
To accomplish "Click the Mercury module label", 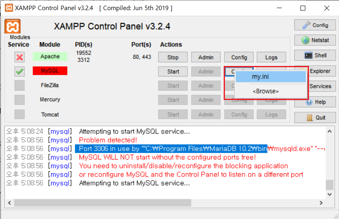I will pyautogui.click(x=50, y=100).
